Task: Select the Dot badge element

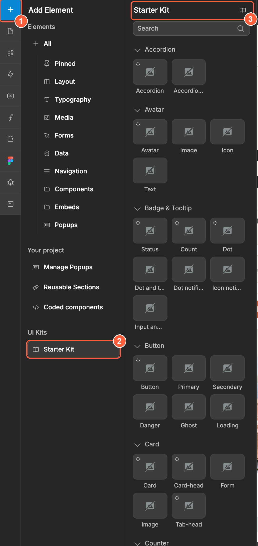Action: click(227, 230)
